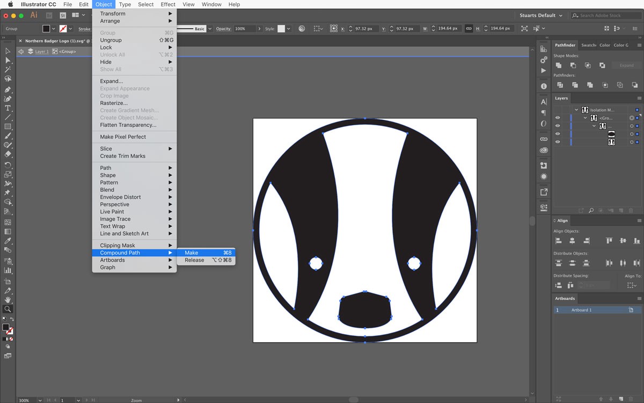This screenshot has height=403, width=644.
Task: Choose the Rectangle tool
Action: click(x=8, y=127)
